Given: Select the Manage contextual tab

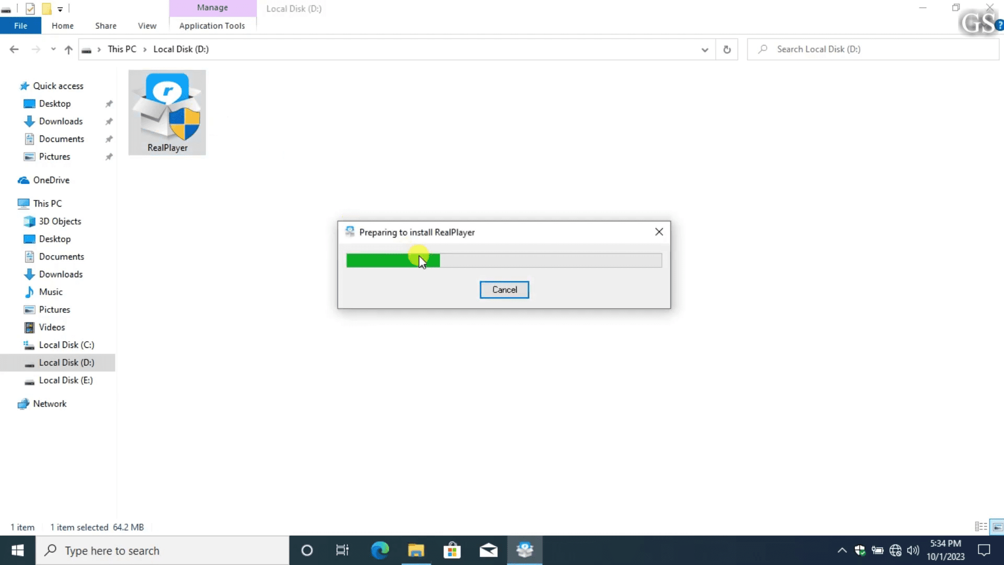Looking at the screenshot, I should coord(212,8).
